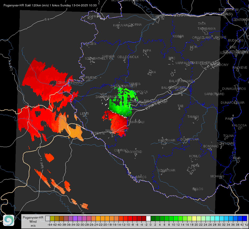Click the BICSKE label
This screenshot has height=229, width=249.
coord(221,37)
